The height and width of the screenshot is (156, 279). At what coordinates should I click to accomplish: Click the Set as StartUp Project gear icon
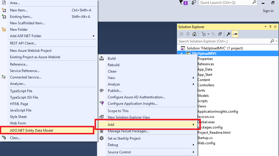[102, 138]
